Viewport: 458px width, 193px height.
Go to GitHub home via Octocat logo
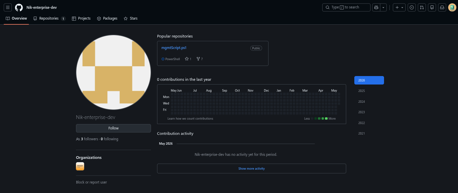pos(19,7)
